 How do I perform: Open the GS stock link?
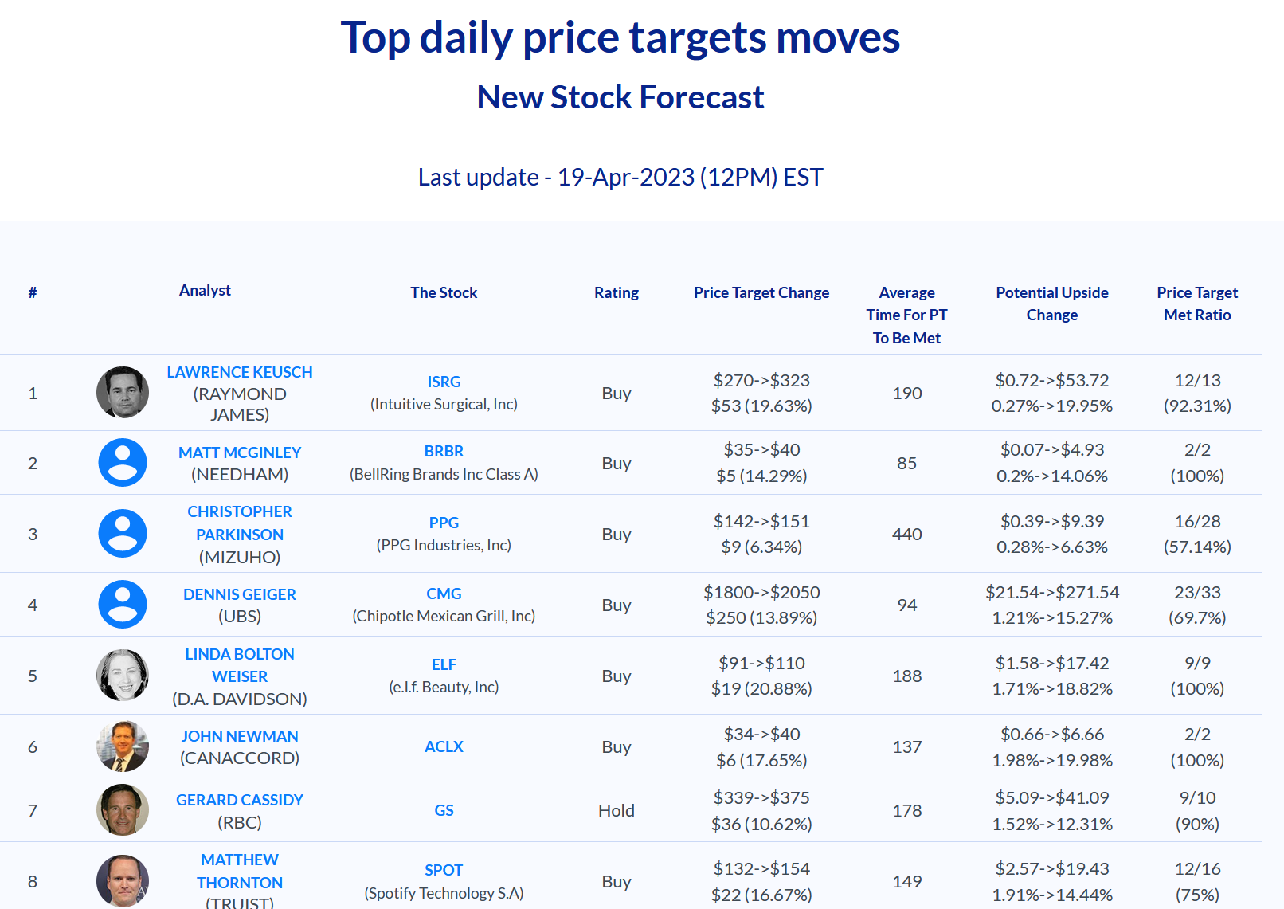pos(444,810)
